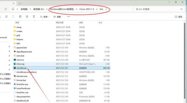The width and height of the screenshot is (187, 103).
Task: Click the clion.ico file icon
Action: [15, 60]
